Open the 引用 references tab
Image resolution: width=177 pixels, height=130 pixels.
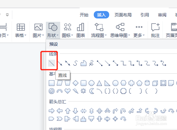tap(145, 15)
